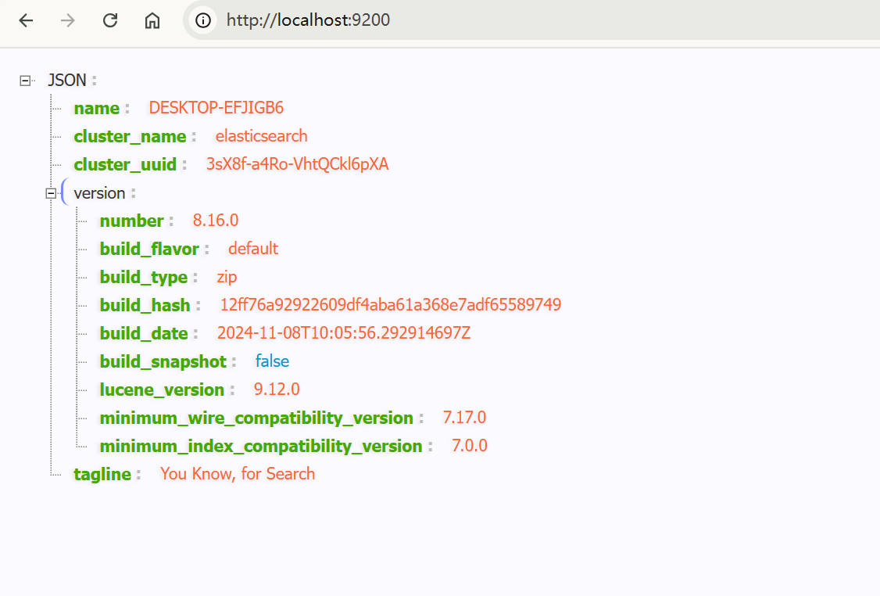Collapse the version node
This screenshot has width=880, height=596.
(x=51, y=194)
